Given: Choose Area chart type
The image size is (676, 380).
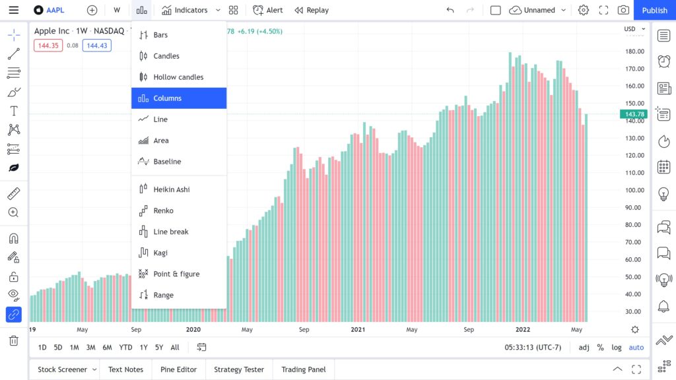Looking at the screenshot, I should pyautogui.click(x=179, y=141).
